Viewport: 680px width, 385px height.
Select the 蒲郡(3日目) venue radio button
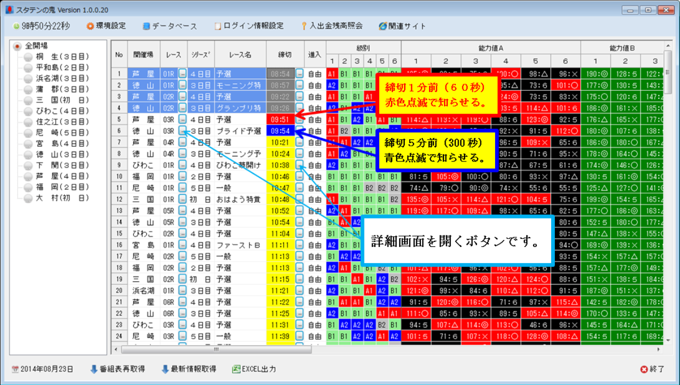[28, 89]
